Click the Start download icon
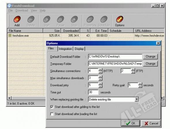 [47, 19]
